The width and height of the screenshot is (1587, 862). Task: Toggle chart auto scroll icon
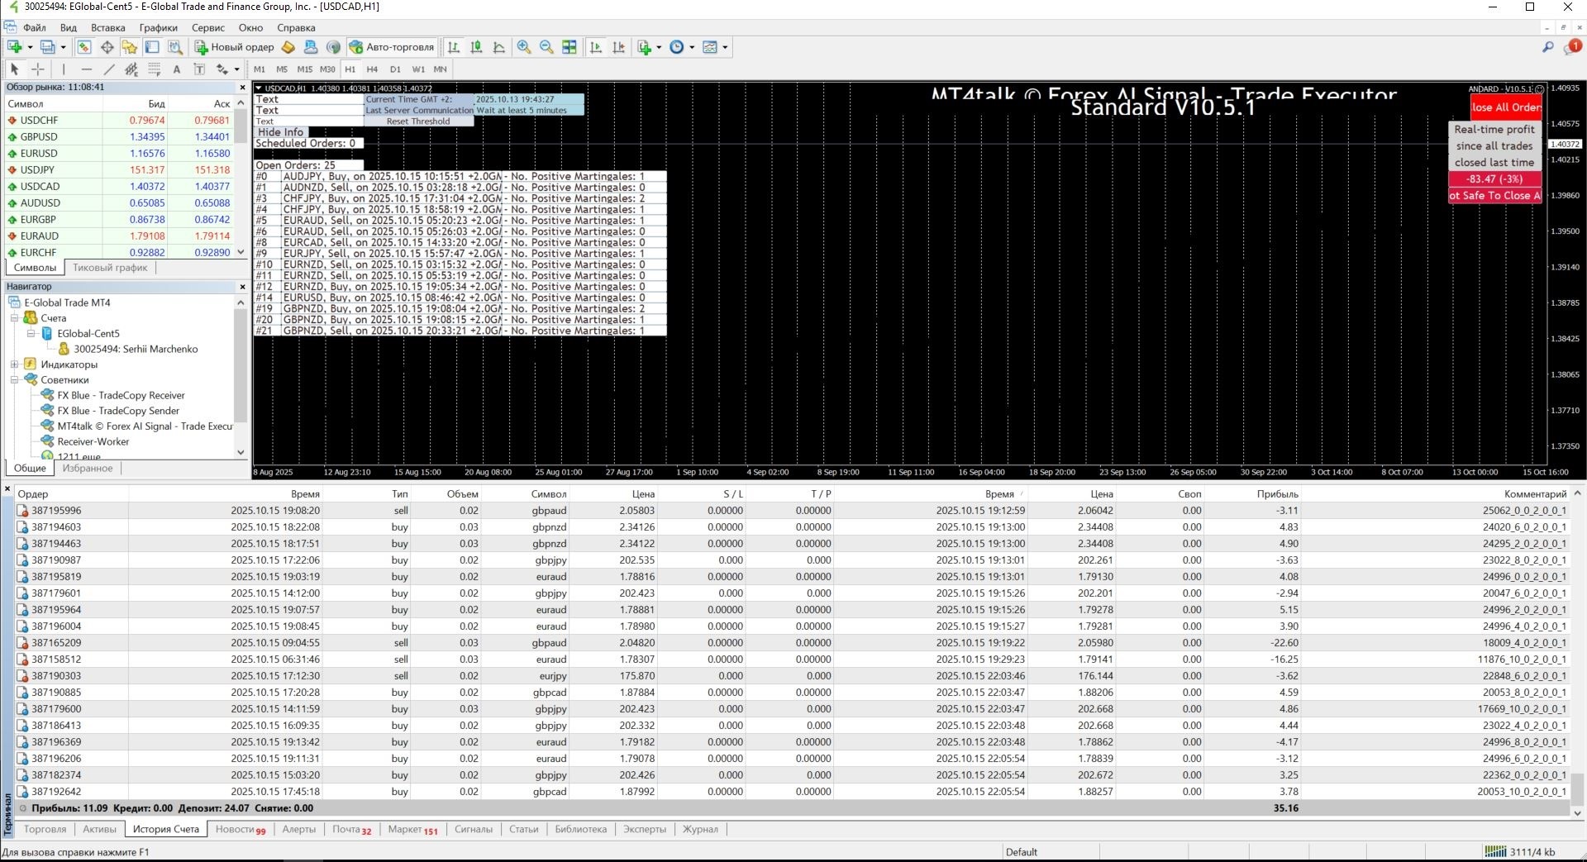(596, 47)
